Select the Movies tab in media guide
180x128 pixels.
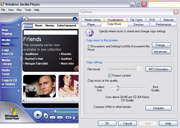click(x=50, y=25)
